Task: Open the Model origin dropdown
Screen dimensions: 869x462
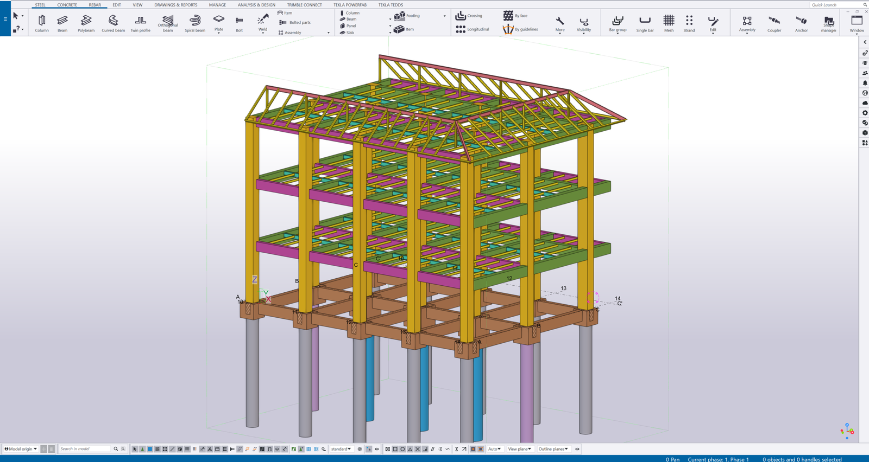Action: [x=21, y=449]
